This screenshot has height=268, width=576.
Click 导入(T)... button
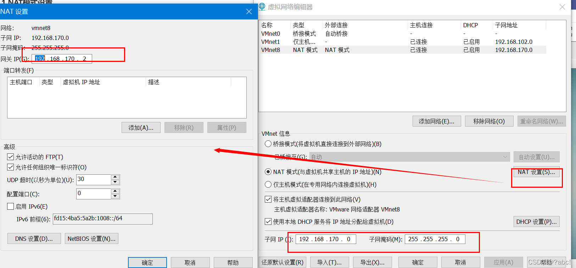(330, 262)
